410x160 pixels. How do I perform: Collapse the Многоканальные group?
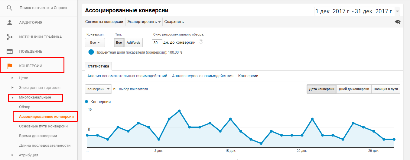13,97
